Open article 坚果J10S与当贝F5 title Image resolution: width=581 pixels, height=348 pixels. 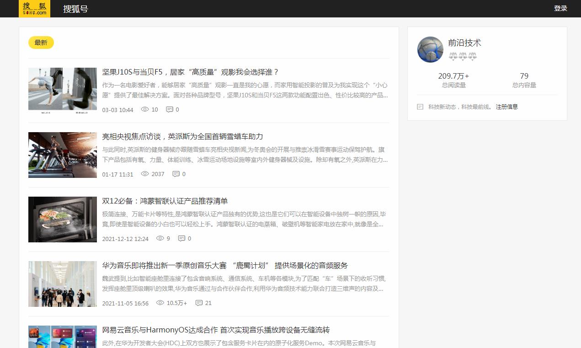[x=190, y=72]
